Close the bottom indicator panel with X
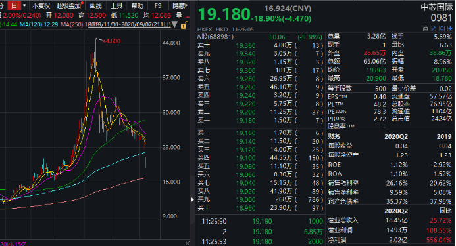The image size is (456, 246). click(188, 243)
